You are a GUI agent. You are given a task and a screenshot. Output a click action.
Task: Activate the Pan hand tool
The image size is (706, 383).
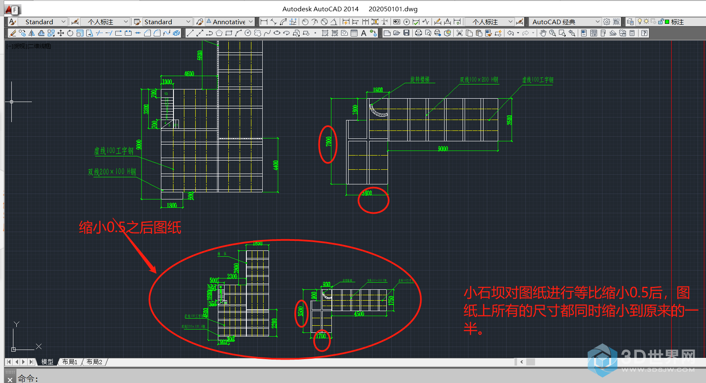coord(543,33)
